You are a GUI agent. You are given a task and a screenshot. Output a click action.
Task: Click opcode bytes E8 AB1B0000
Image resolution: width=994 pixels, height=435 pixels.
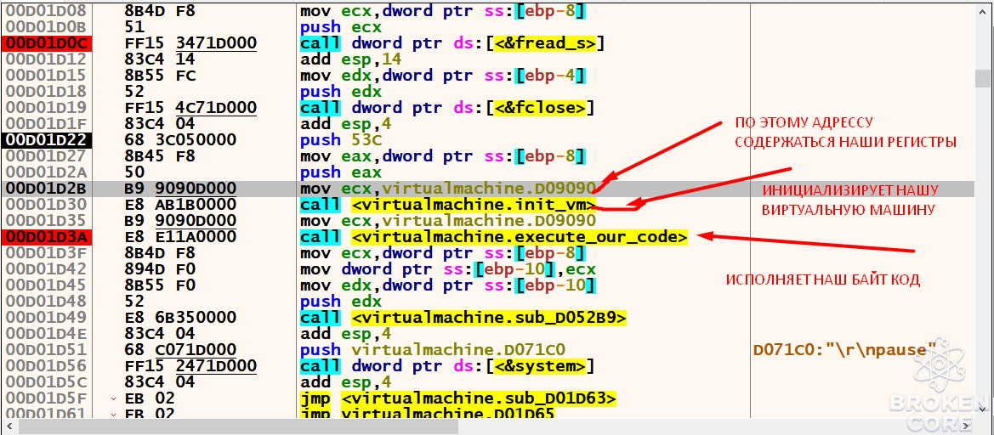[x=182, y=205]
